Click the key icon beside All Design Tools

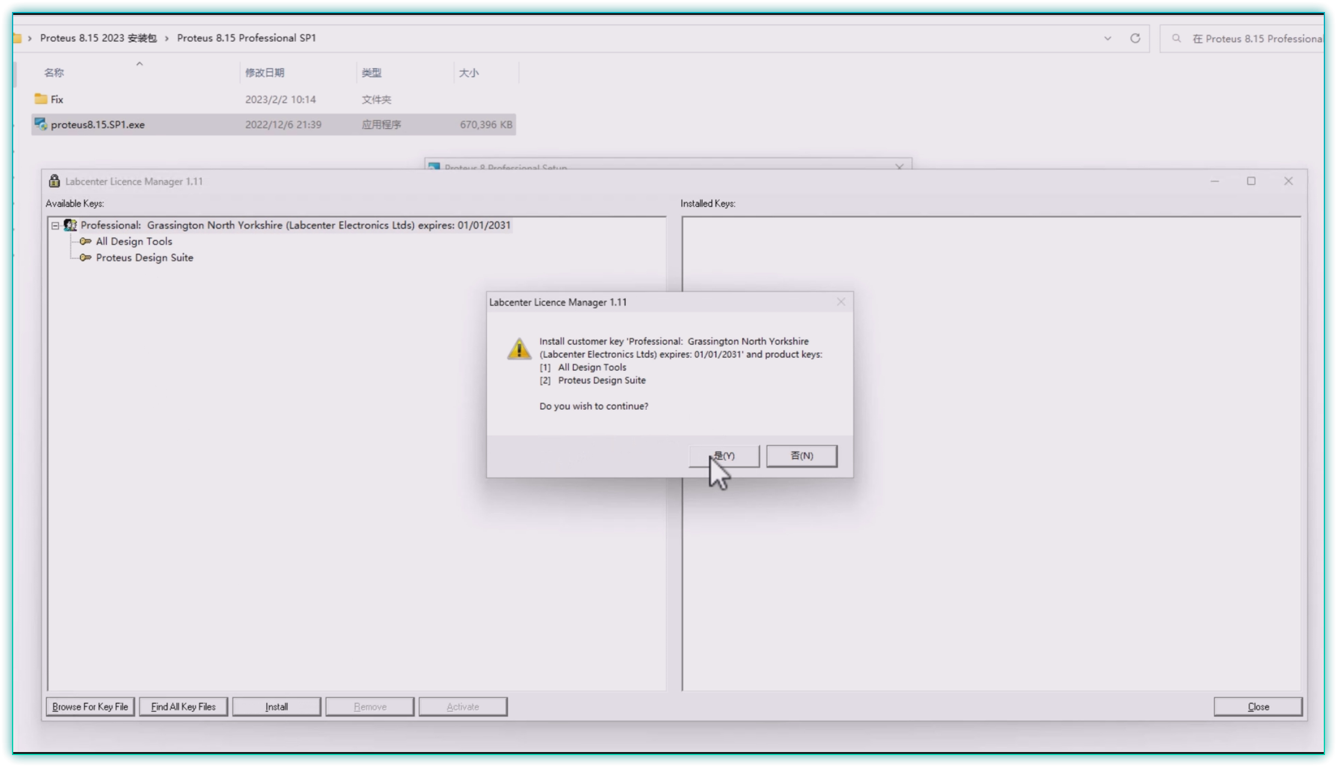85,241
